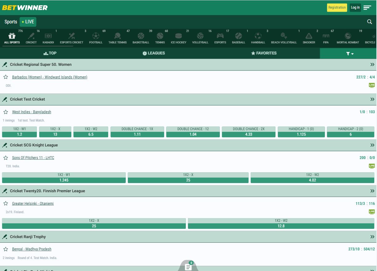Open the bet slip icon at bottom
The width and height of the screenshot is (377, 271).
[x=188, y=267]
